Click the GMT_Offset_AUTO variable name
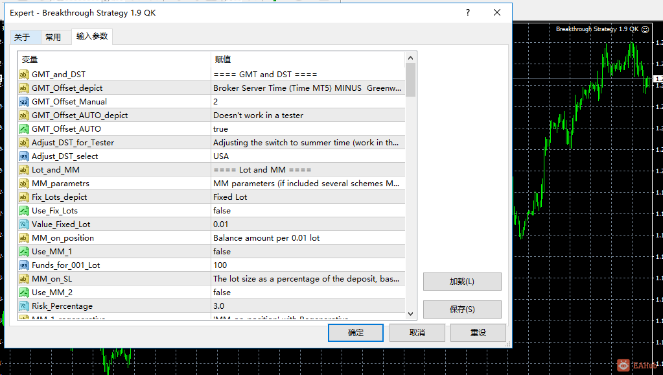Image resolution: width=663 pixels, height=375 pixels. click(66, 129)
